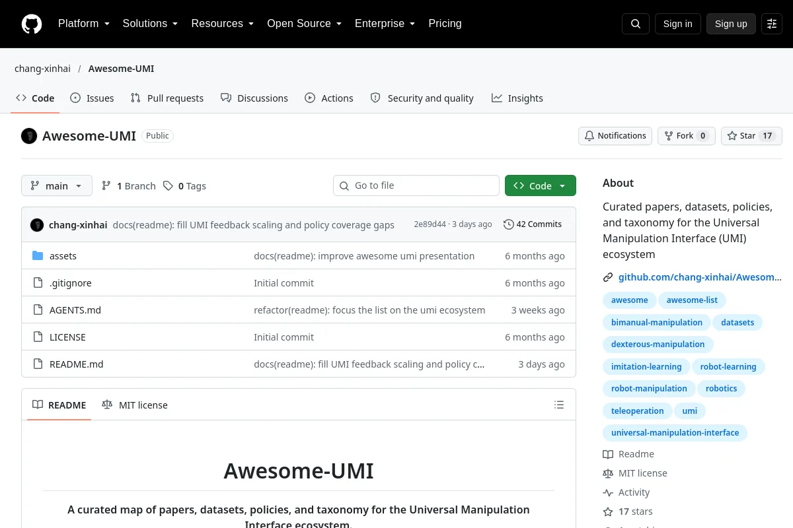Switch to Security and quality tab
Viewport: 793px width, 528px height.
pos(422,98)
